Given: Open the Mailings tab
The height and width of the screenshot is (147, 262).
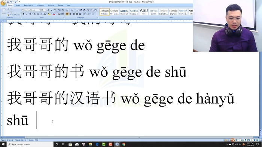Looking at the screenshot, I should (51, 5).
